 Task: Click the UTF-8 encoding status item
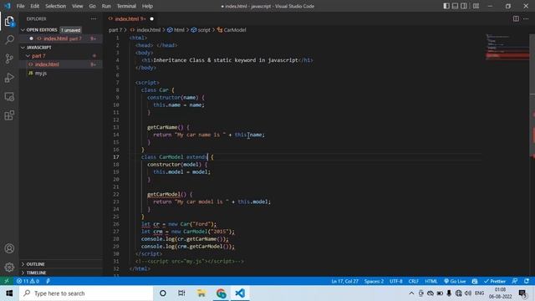pos(396,281)
